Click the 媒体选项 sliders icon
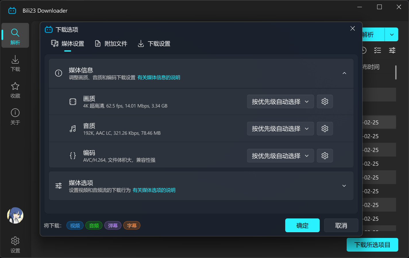 (59, 186)
